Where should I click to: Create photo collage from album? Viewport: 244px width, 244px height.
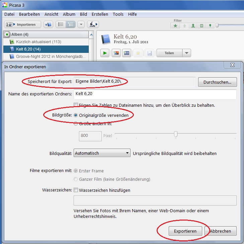116,53
